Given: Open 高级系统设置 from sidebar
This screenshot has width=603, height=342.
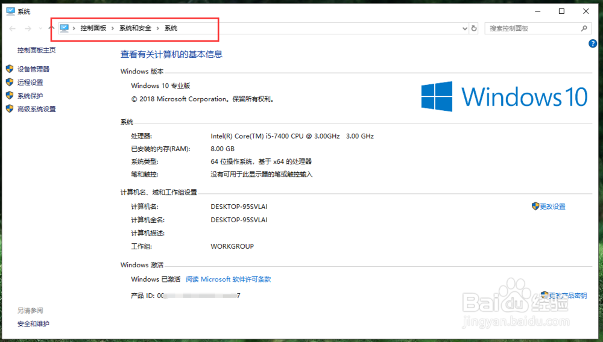Looking at the screenshot, I should tap(37, 109).
